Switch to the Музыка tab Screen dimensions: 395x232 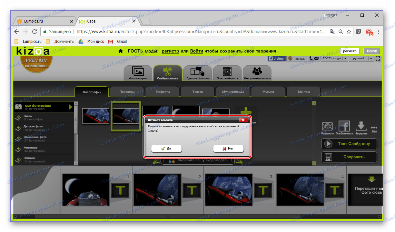coord(268,92)
